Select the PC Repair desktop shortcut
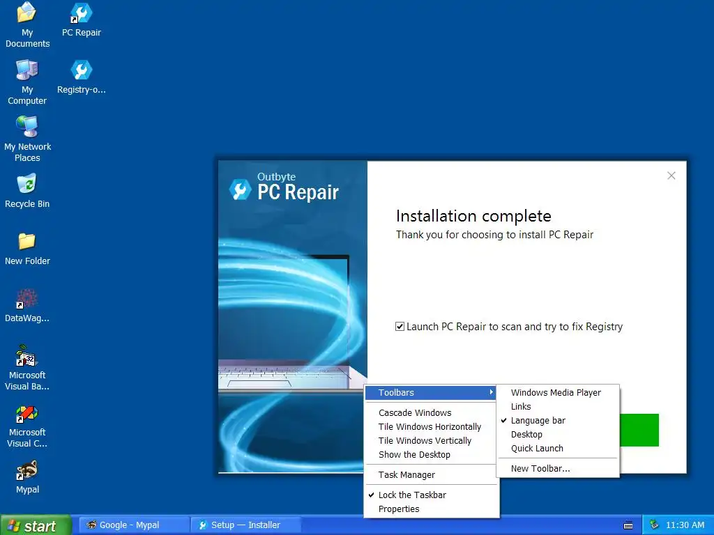Screen dimensions: 714x535 (81, 20)
